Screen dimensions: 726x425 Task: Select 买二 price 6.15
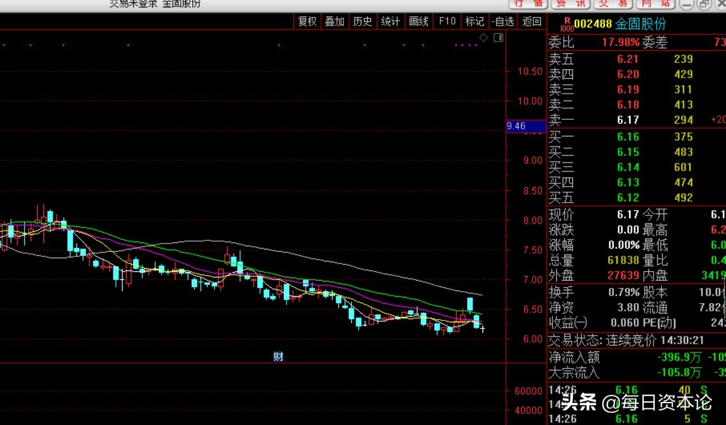click(x=628, y=153)
